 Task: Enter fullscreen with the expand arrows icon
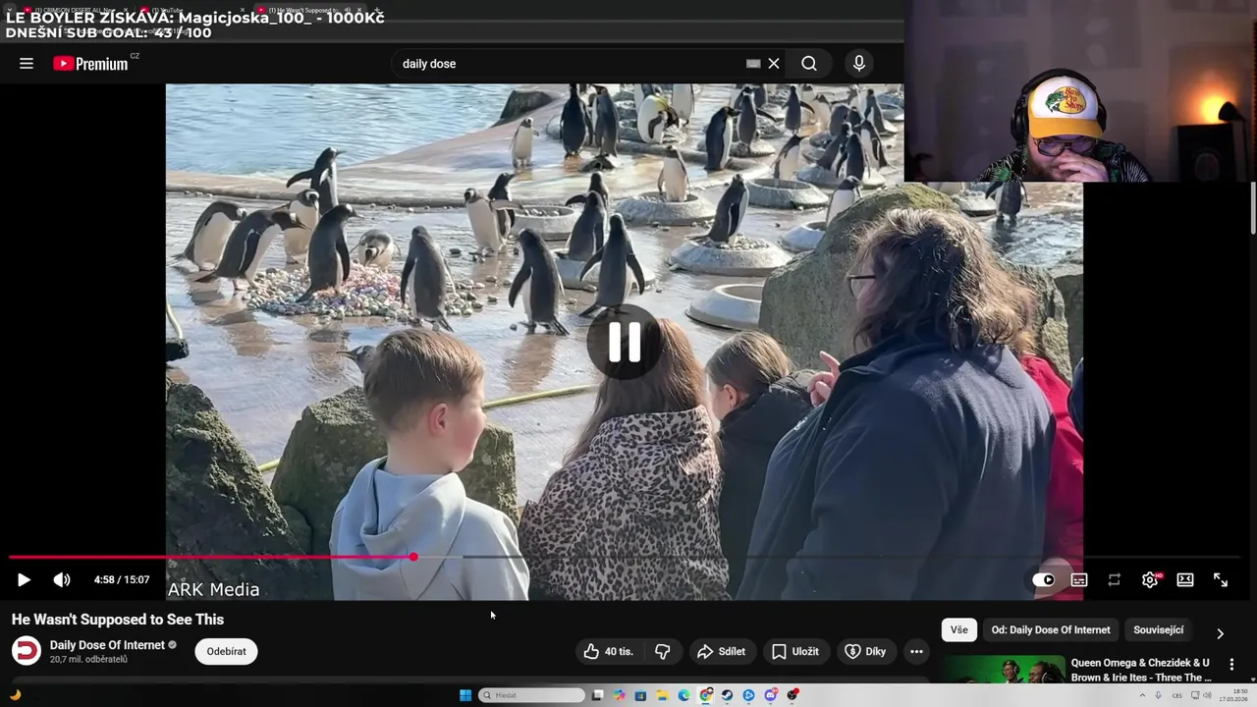tap(1221, 580)
